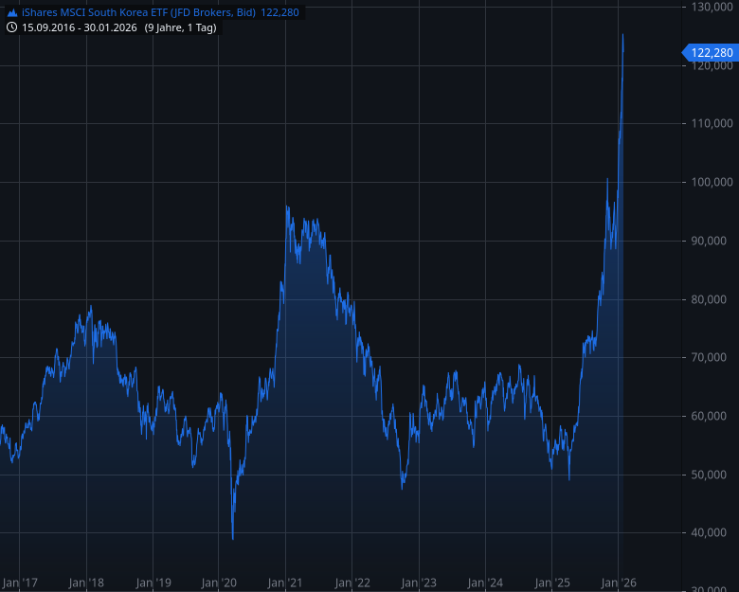Click the Jan '18 label on time axis
This screenshot has height=592, width=739.
point(87,583)
